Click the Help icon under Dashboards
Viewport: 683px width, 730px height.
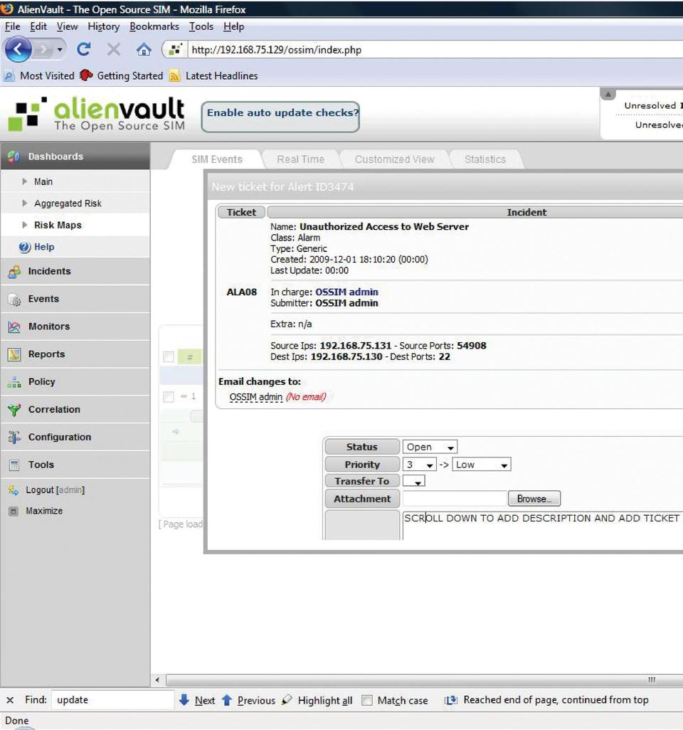[x=25, y=248]
